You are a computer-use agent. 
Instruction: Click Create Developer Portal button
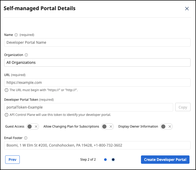(165, 160)
